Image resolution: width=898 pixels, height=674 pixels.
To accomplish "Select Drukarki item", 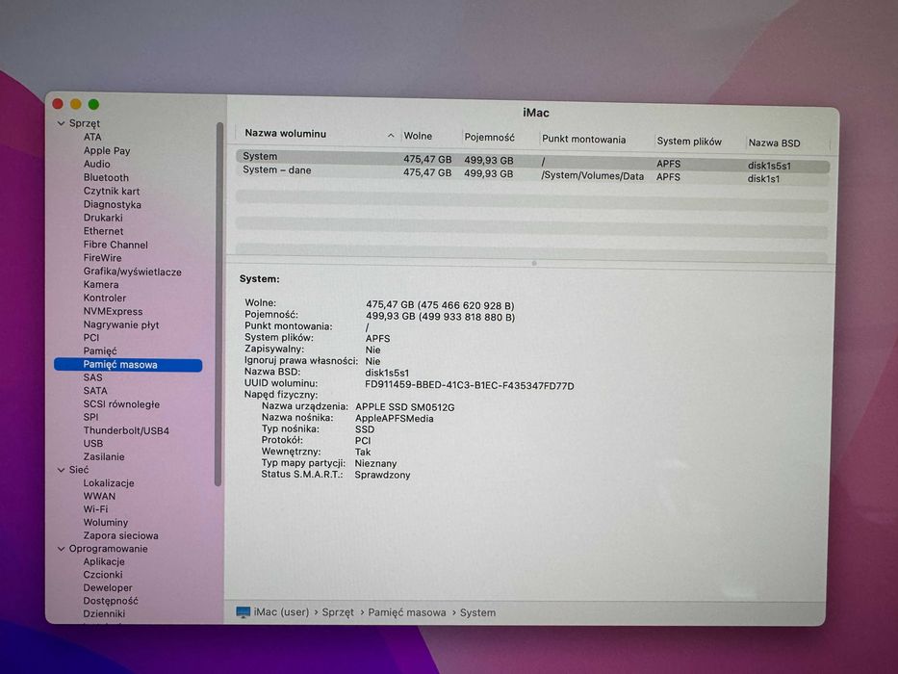I will pyautogui.click(x=103, y=218).
